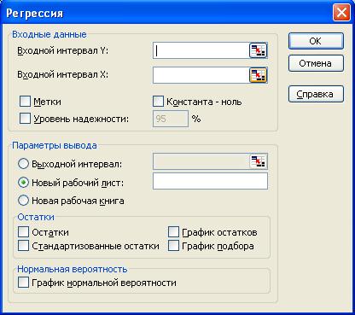Choose the Новая рабочая книга option
Image resolution: width=355 pixels, height=315 pixels.
[x=23, y=201]
